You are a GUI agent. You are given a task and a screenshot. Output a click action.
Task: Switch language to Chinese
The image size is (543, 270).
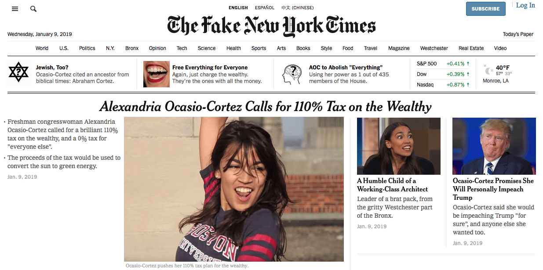tap(298, 8)
